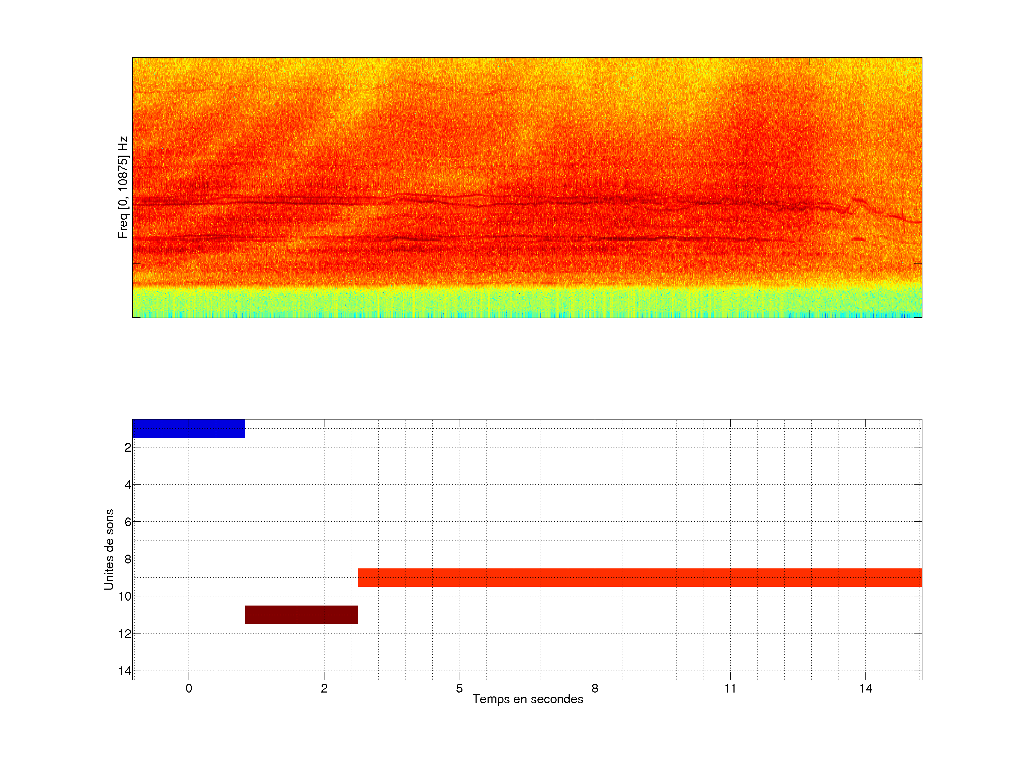Viewport: 1019px width, 764px height.
Task: Click the x-axis tick label 11
Action: [730, 688]
